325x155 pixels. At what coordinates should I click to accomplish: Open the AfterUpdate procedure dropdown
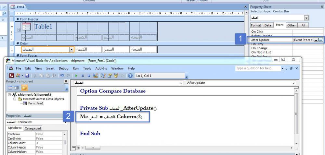pyautogui.click(x=294, y=83)
